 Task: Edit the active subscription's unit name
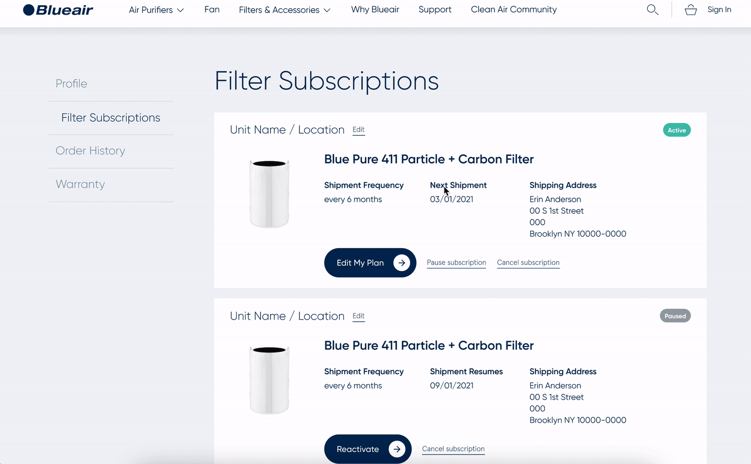(358, 130)
